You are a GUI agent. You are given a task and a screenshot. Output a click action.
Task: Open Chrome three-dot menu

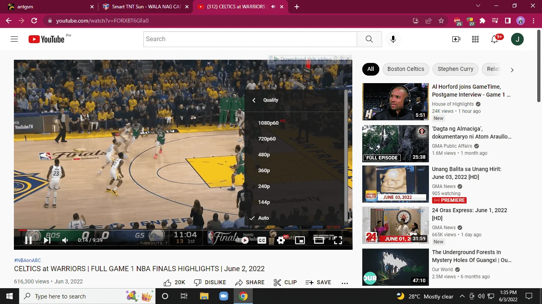coord(533,21)
